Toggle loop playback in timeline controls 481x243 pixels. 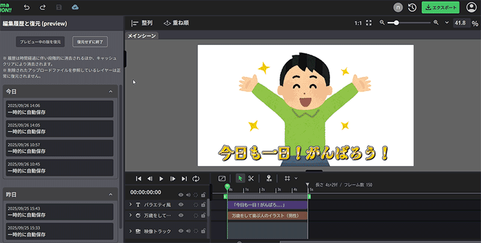pos(195,178)
